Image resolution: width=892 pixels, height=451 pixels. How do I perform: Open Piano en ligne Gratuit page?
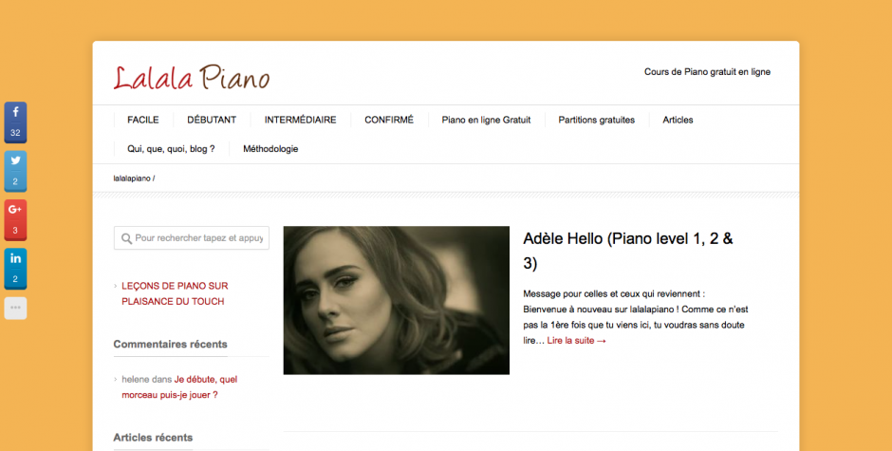487,121
